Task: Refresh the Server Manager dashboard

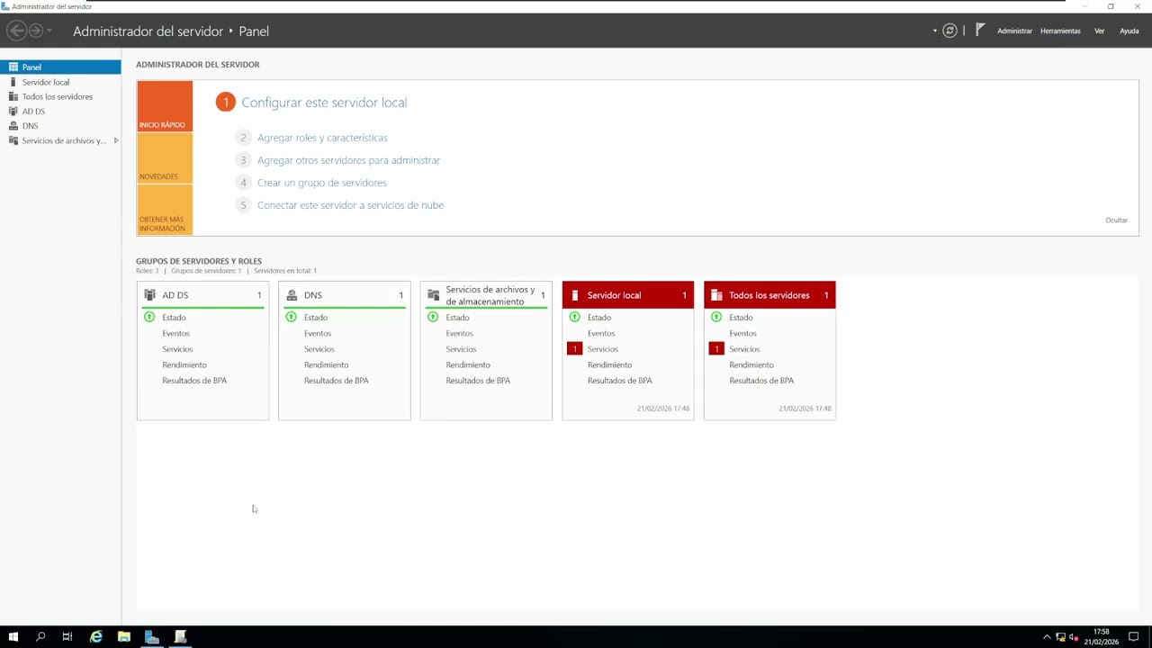Action: point(949,31)
